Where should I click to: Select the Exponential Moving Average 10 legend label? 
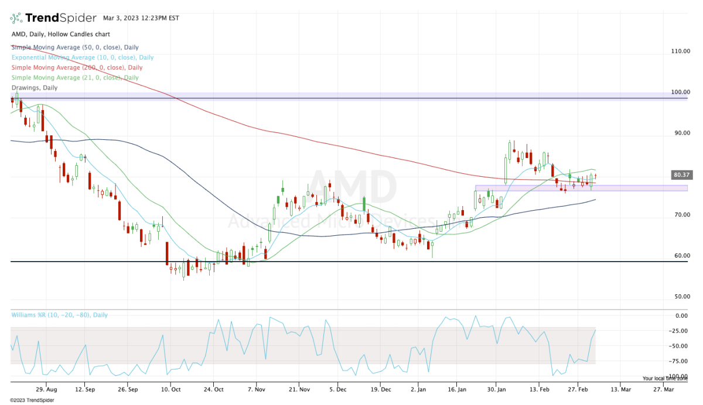pyautogui.click(x=82, y=57)
